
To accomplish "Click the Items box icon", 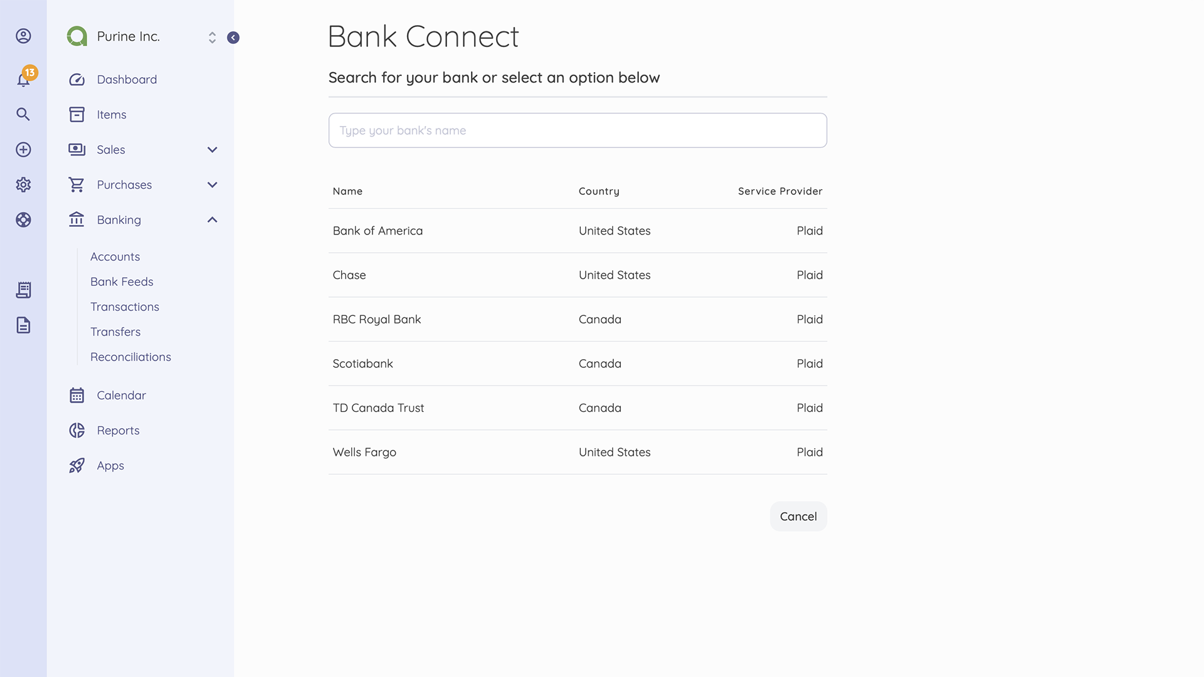I will coord(77,114).
